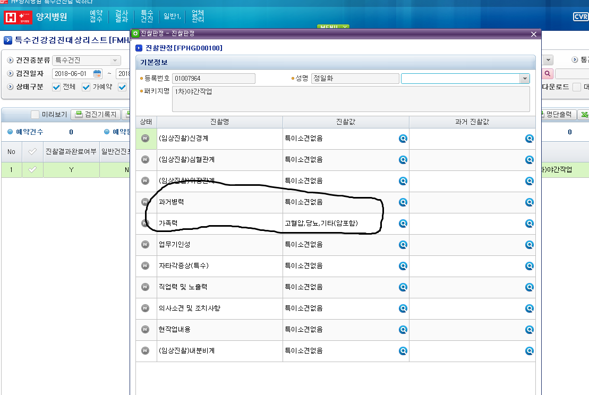
Task: Enable the 미리보기 checkbox
Action: [35, 115]
